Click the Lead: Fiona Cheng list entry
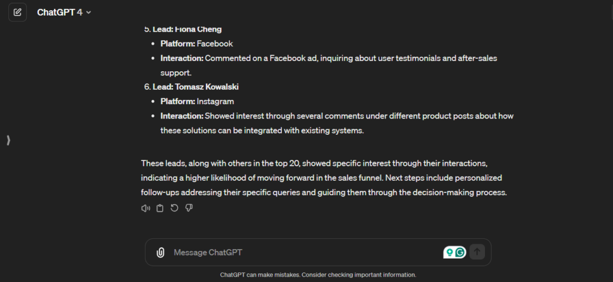The height and width of the screenshot is (282, 613). point(187,29)
